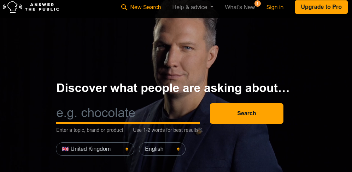The width and height of the screenshot is (352, 172).
Task: Click the orange Search button
Action: tap(246, 113)
